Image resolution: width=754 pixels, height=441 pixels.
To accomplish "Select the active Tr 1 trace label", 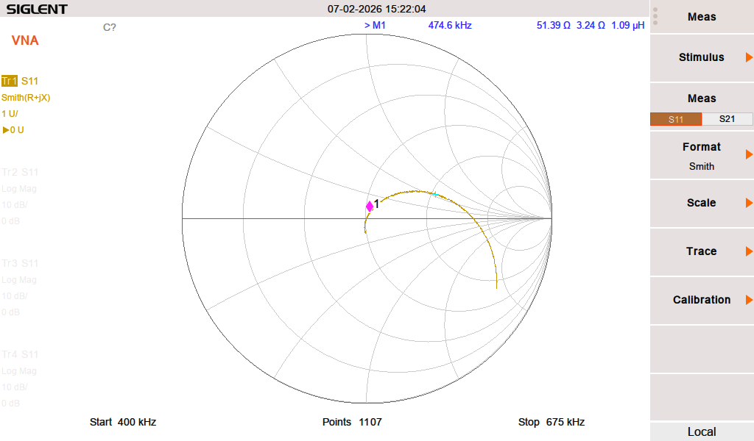I will (x=10, y=81).
